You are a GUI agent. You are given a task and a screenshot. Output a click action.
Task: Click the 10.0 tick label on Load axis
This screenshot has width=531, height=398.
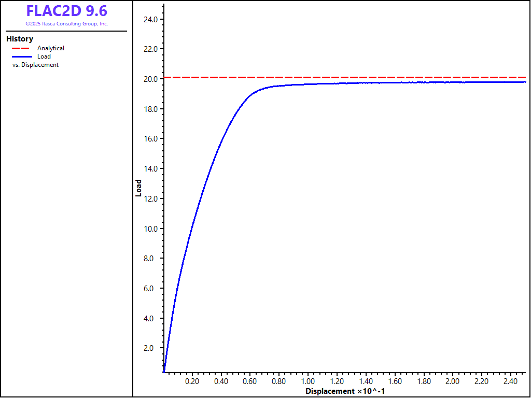point(150,229)
